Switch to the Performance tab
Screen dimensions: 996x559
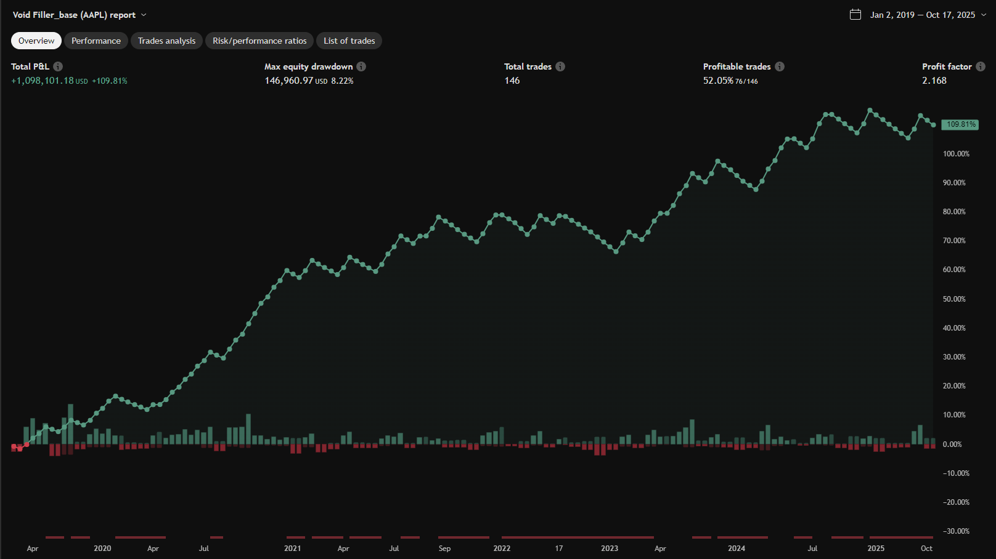pos(96,41)
